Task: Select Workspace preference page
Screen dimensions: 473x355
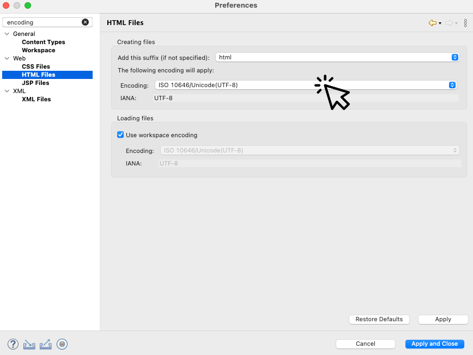Action: tap(39, 50)
